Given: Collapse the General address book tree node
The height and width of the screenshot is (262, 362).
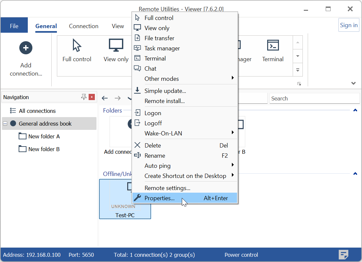Looking at the screenshot, I should pos(5,124).
